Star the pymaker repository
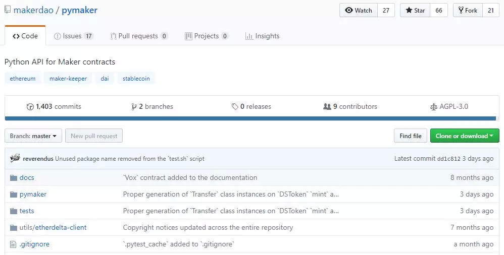 pos(415,10)
